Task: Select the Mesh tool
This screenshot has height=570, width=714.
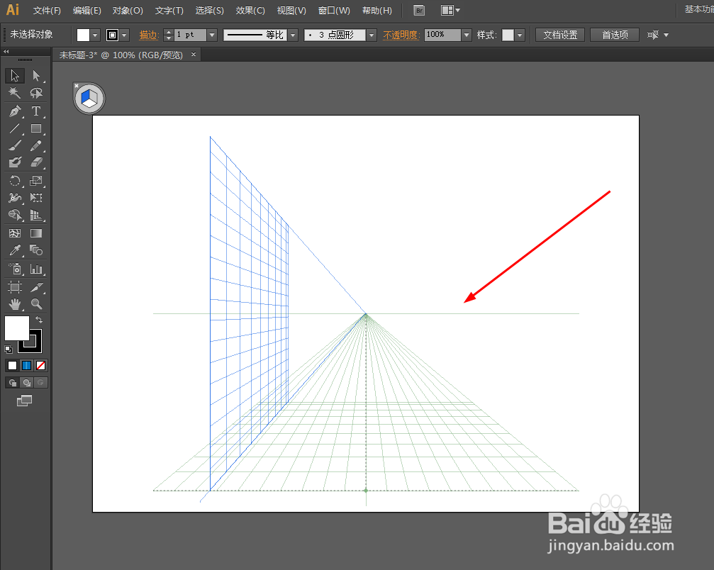Action: tap(15, 233)
